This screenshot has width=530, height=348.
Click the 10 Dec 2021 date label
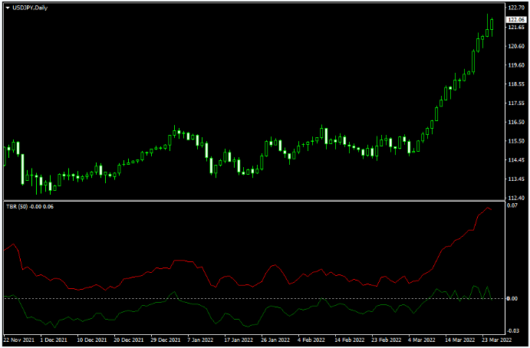(91, 339)
